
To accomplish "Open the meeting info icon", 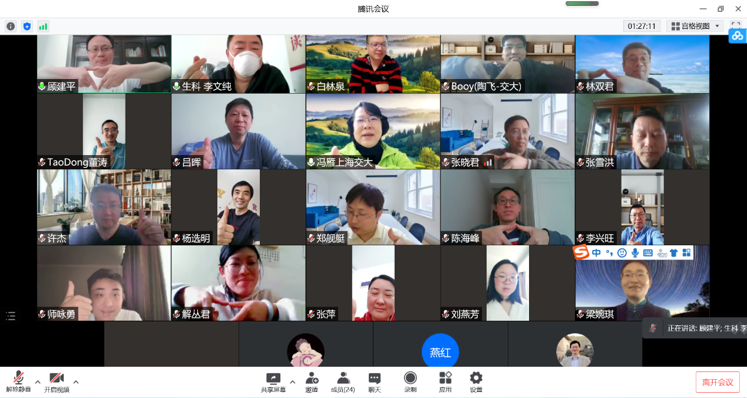I will coord(11,26).
